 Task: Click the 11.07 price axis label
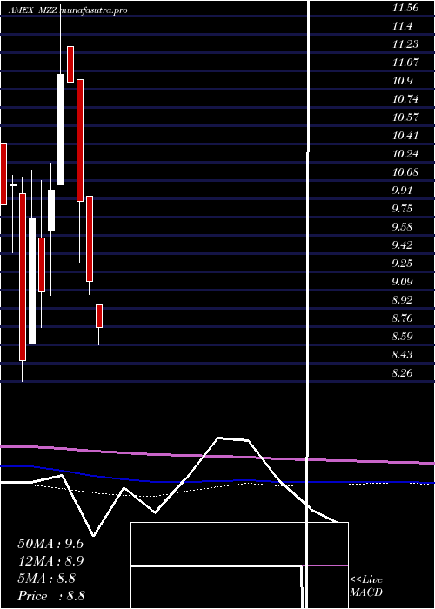point(405,63)
